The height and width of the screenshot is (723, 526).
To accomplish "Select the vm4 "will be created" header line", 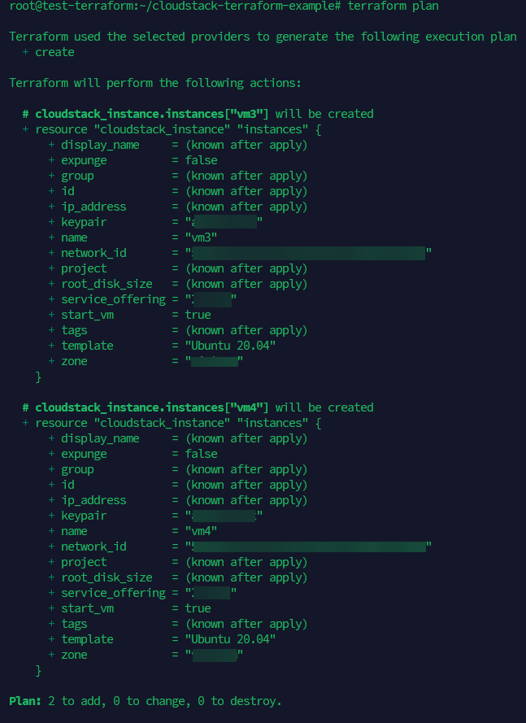I will [198, 407].
